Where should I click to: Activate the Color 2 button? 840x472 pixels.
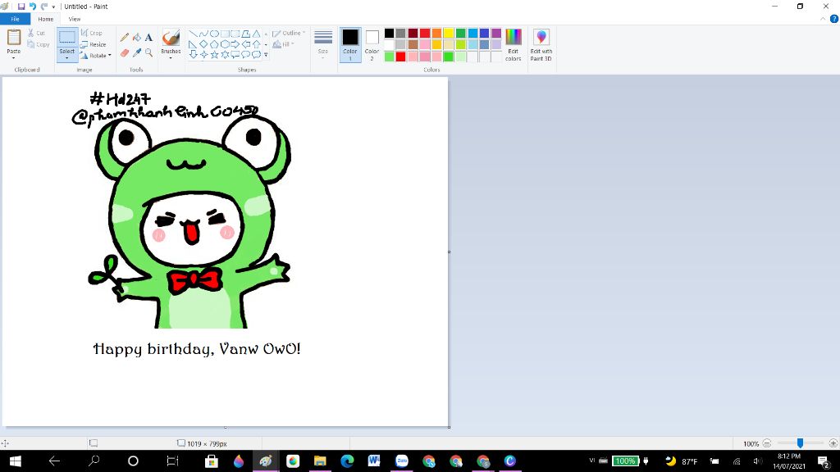pyautogui.click(x=372, y=45)
